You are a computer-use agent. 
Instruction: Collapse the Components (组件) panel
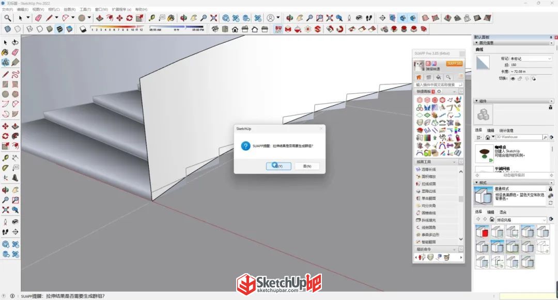coord(476,101)
